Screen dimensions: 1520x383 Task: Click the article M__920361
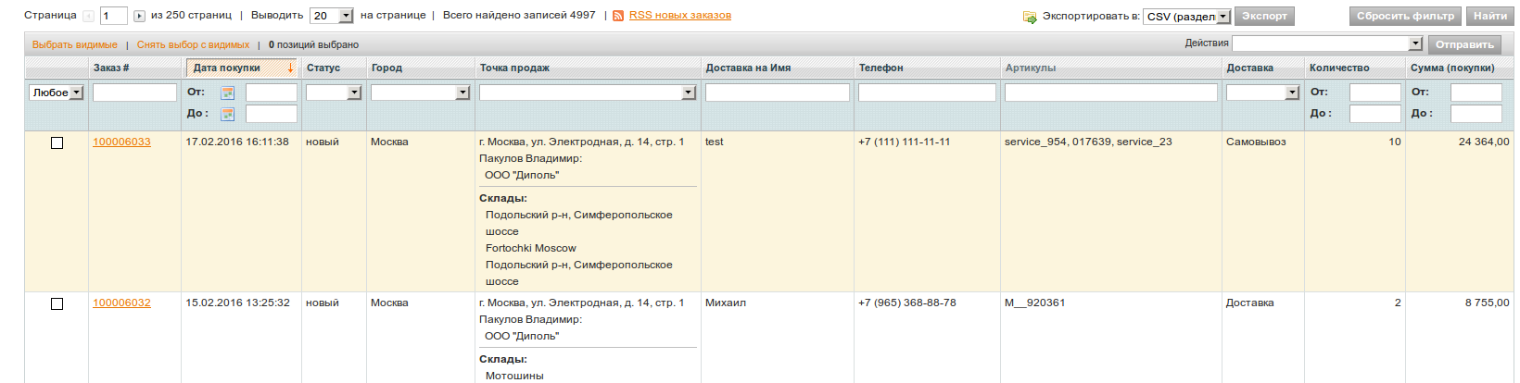click(x=1034, y=303)
